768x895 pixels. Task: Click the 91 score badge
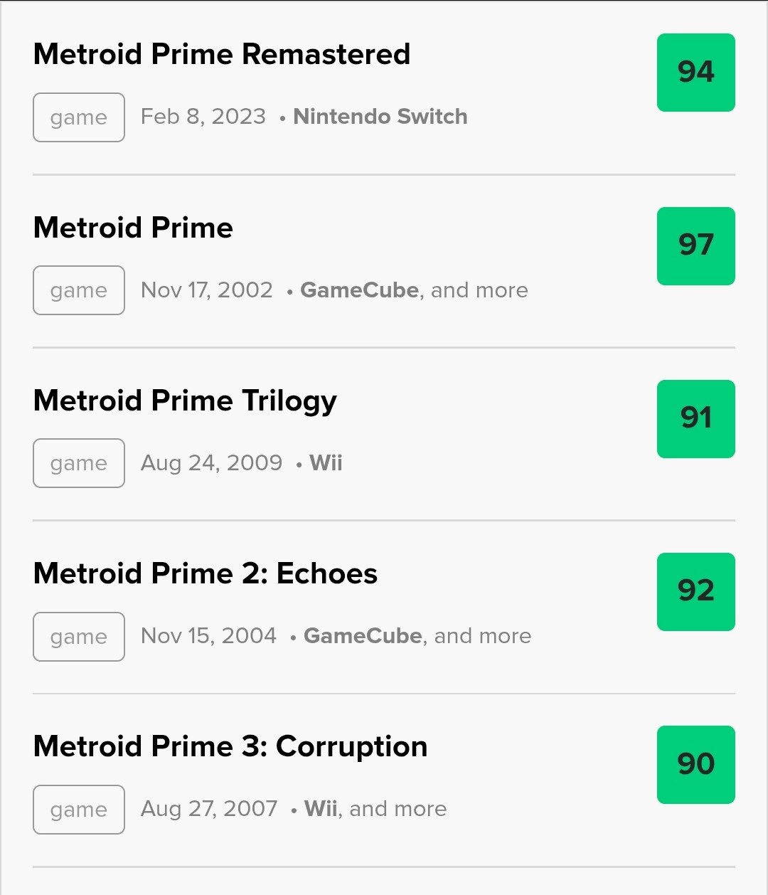coord(695,418)
